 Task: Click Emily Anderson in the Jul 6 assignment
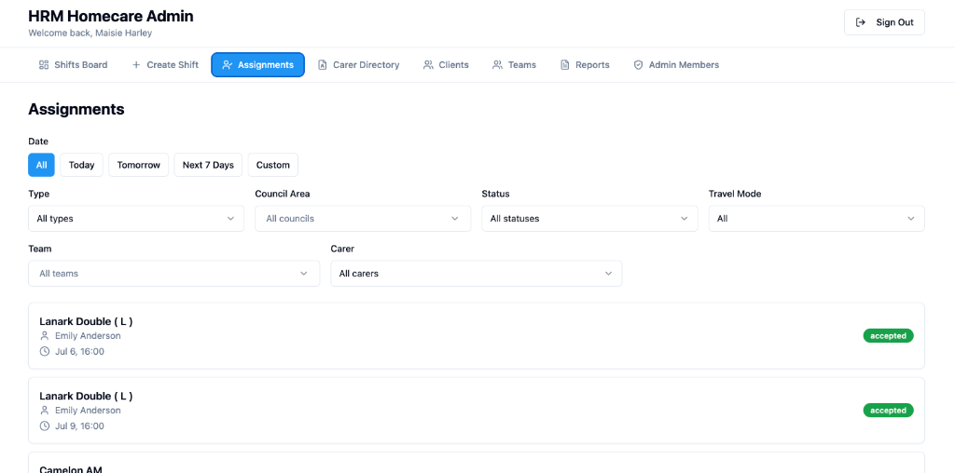[x=88, y=335]
